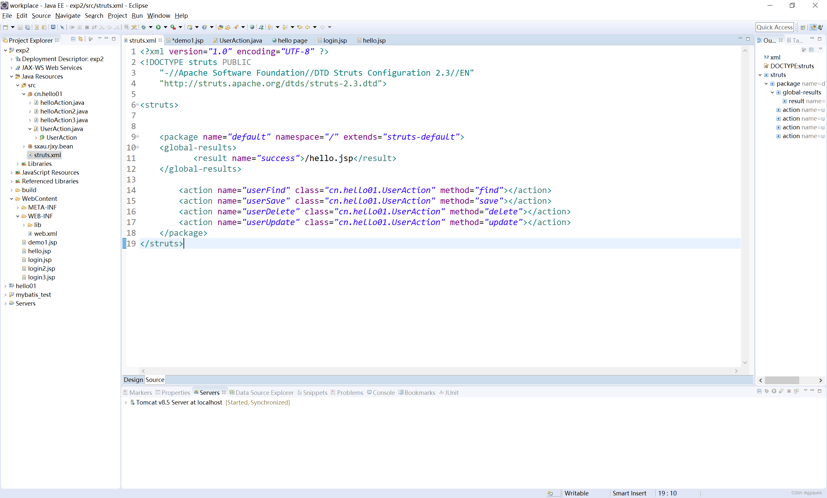
Task: Click the Start server icon in Servers view
Action: coord(774,391)
